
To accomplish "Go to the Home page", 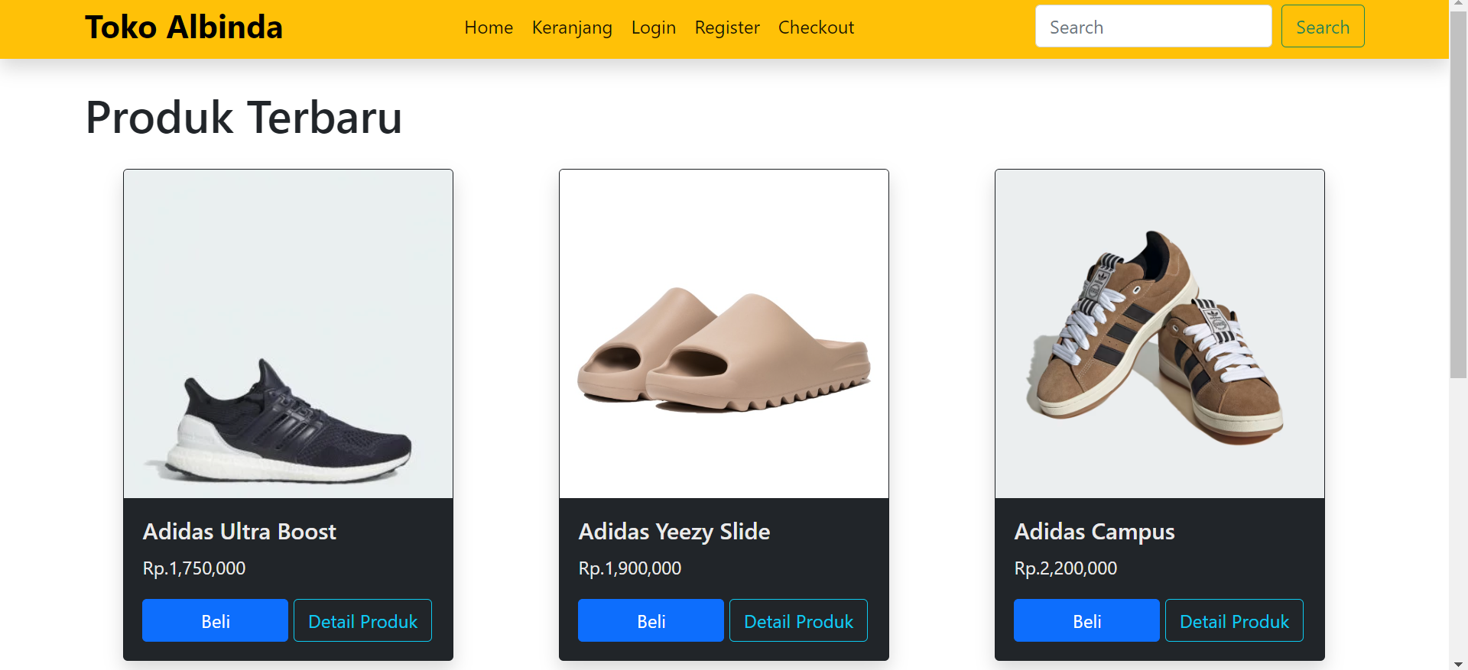I will (489, 28).
